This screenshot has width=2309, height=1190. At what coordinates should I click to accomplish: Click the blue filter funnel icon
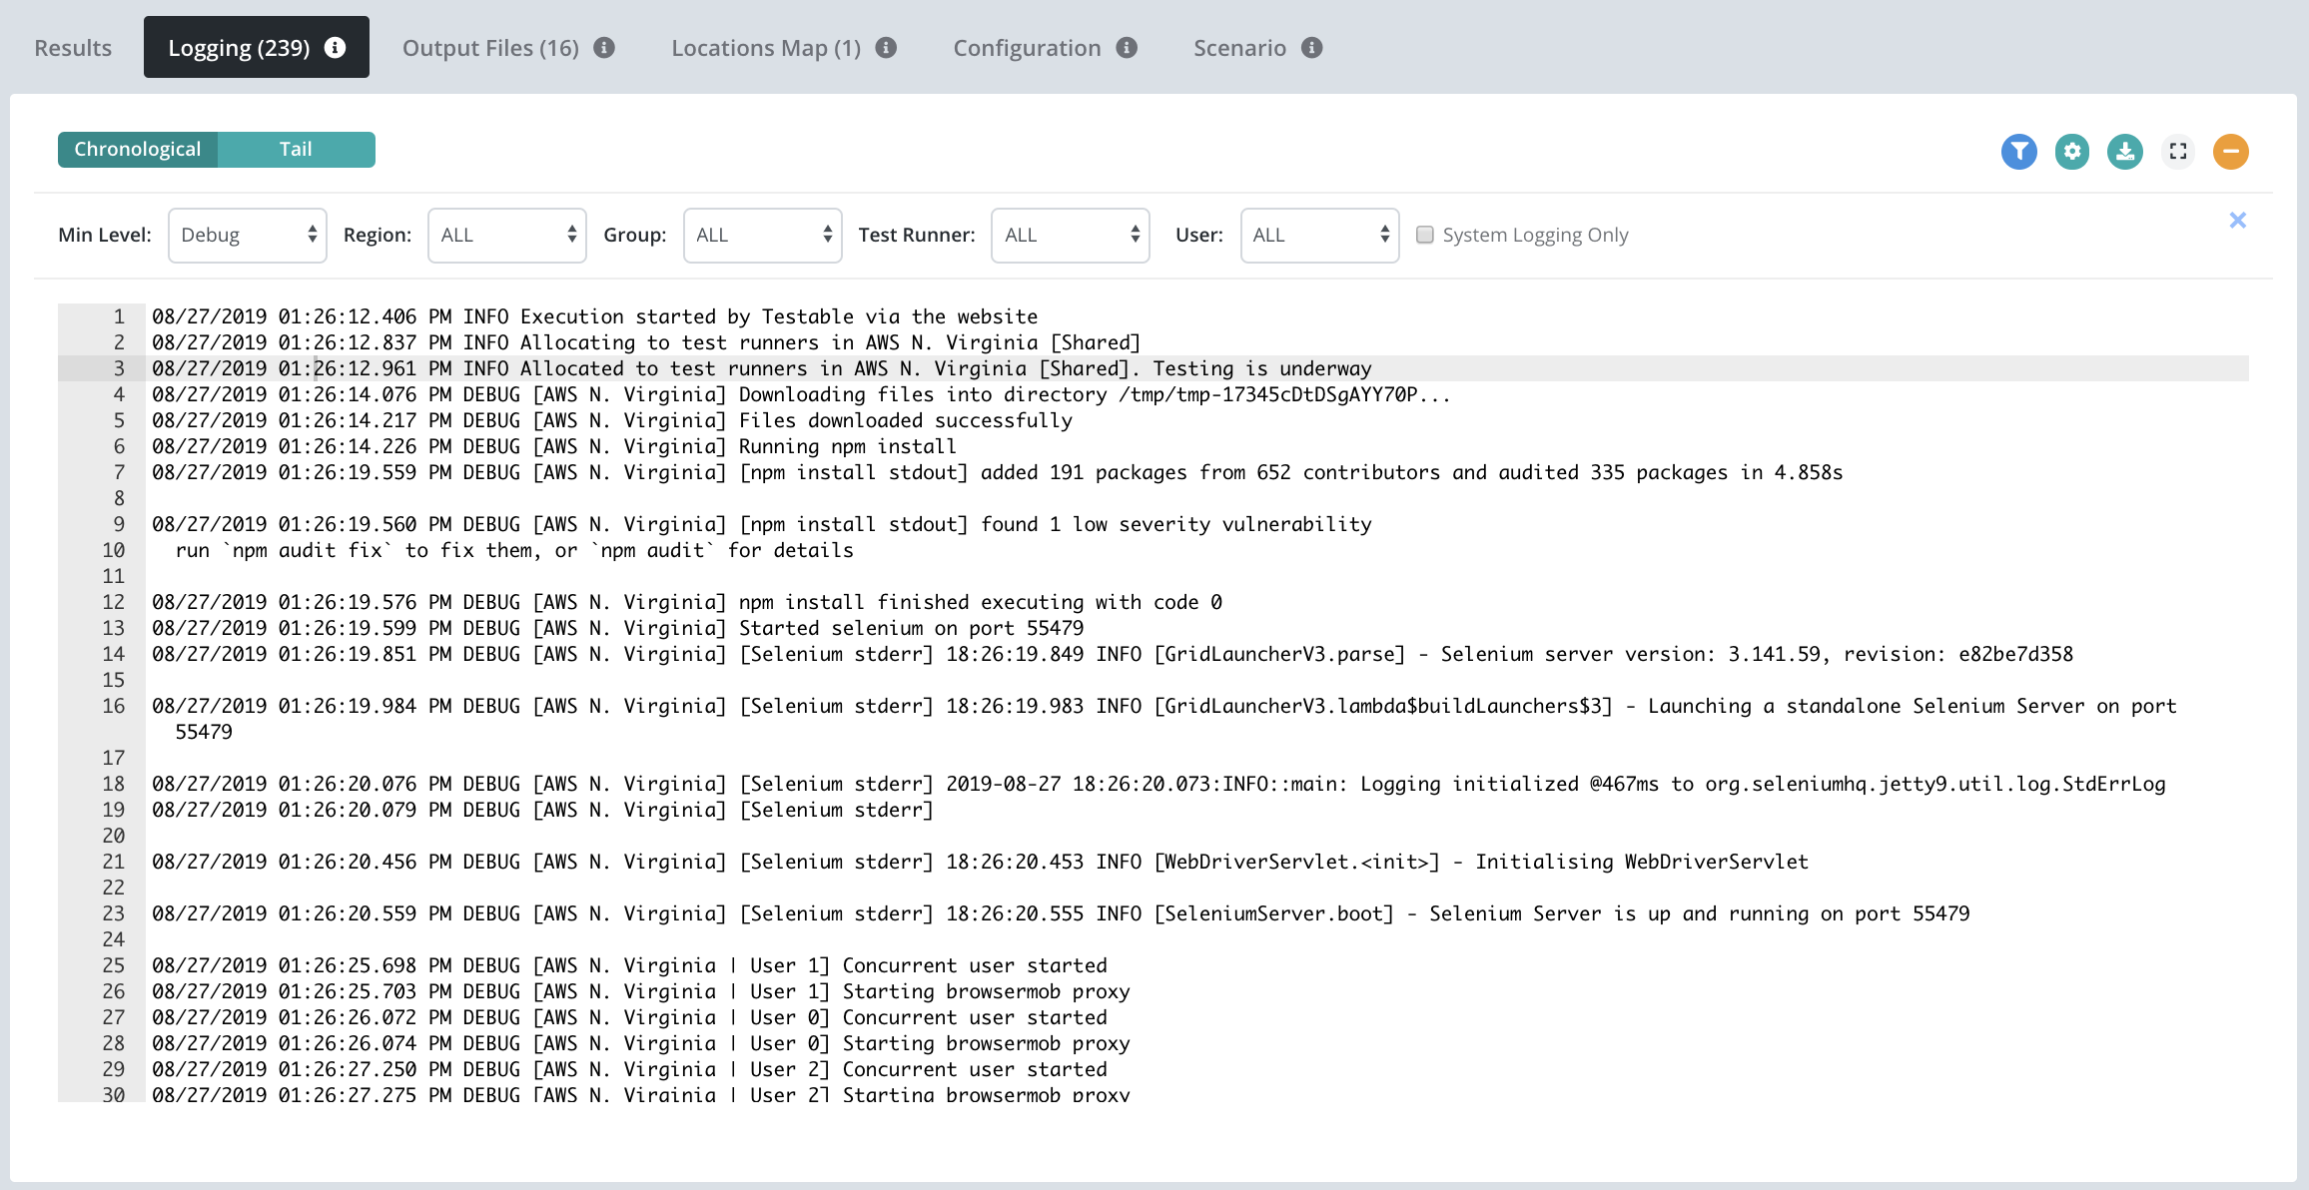pyautogui.click(x=2018, y=152)
